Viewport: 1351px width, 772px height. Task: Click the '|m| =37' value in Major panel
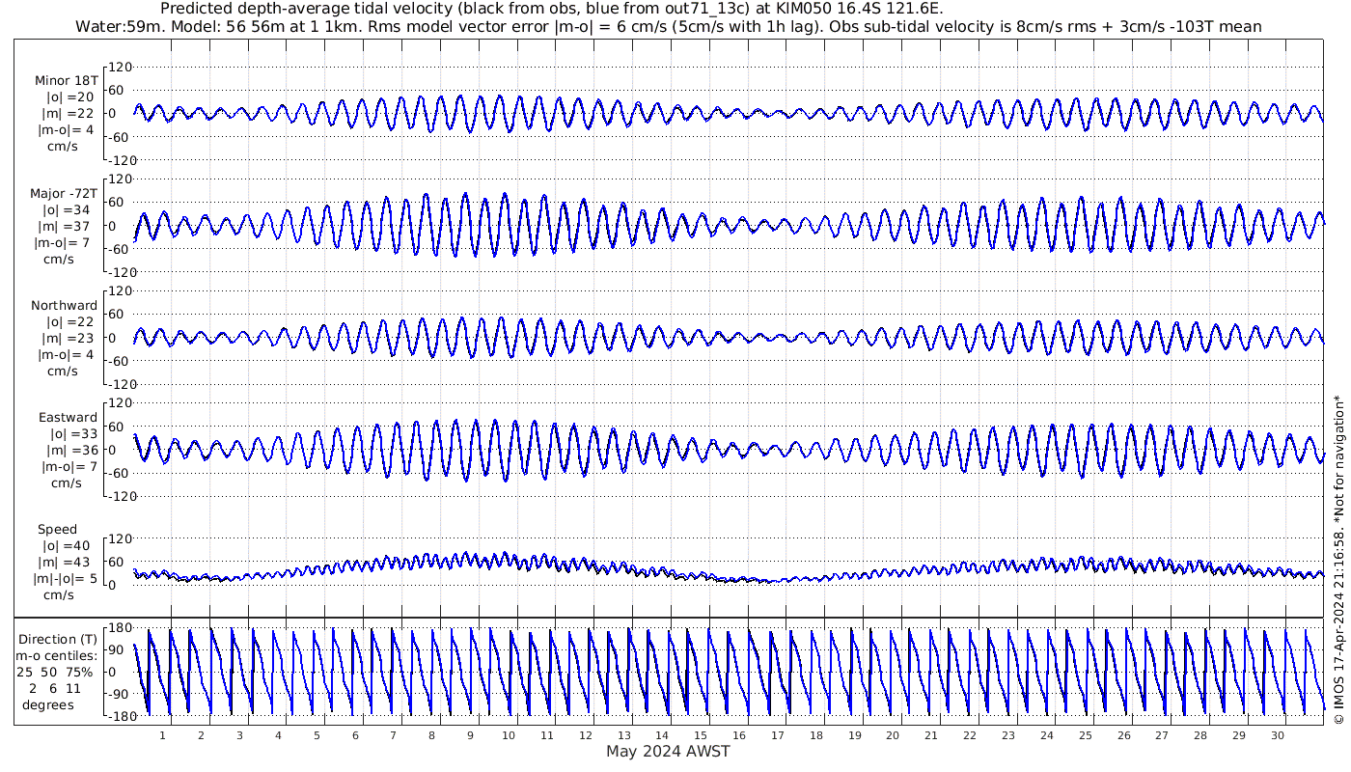67,226
